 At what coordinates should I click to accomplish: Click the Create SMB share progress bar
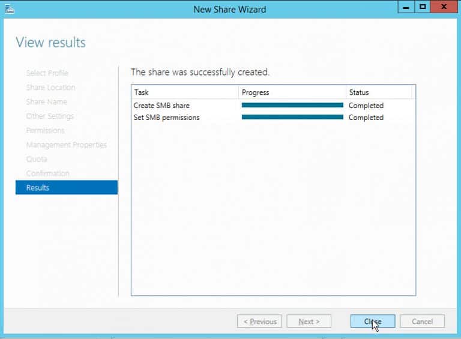click(x=292, y=105)
